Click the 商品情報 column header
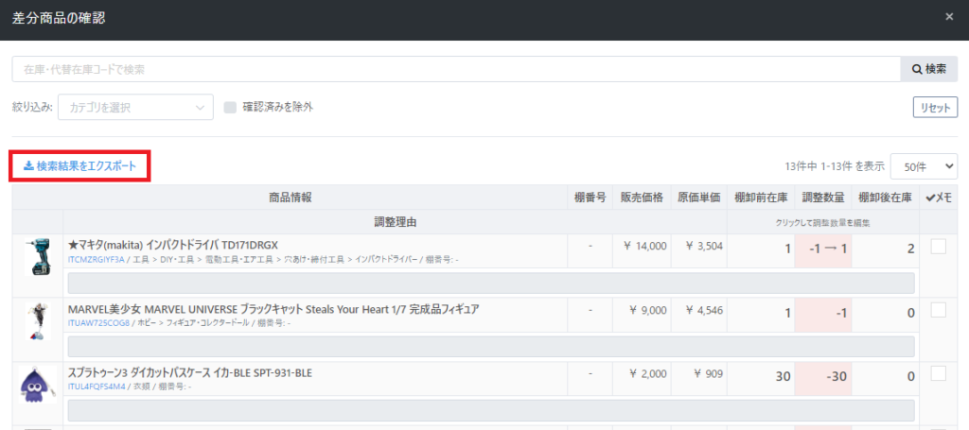This screenshot has width=969, height=430. 290,198
